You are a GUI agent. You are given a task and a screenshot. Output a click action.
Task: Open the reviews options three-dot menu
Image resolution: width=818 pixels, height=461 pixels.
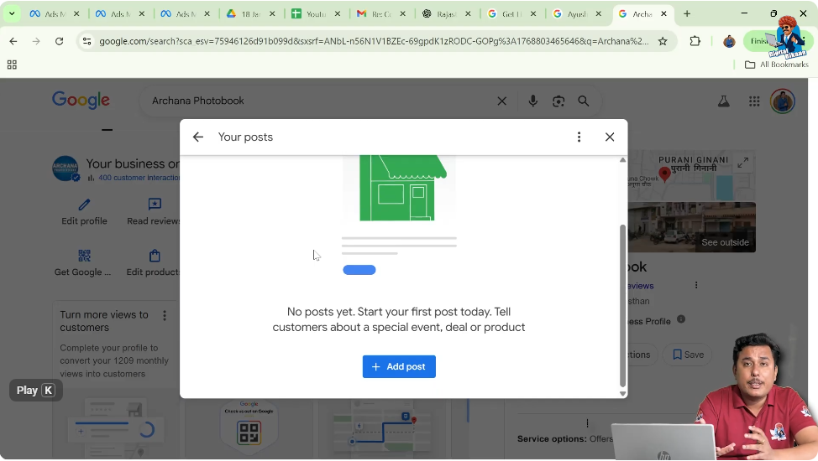click(696, 286)
